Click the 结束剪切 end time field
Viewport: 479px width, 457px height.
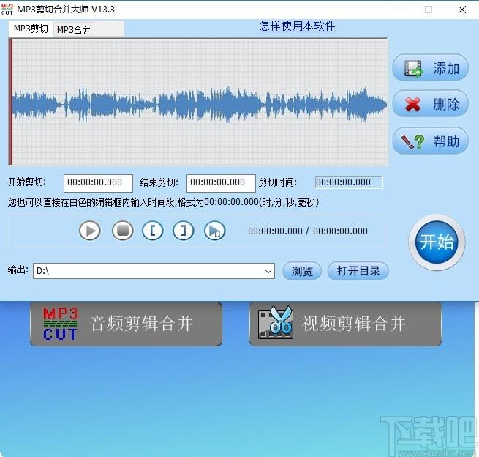[x=221, y=183]
